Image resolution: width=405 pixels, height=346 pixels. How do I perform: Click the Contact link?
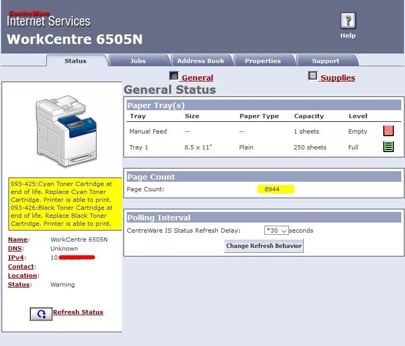click(21, 267)
